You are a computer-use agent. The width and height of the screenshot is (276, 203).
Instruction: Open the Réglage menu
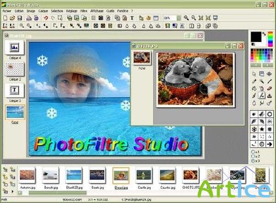point(72,11)
